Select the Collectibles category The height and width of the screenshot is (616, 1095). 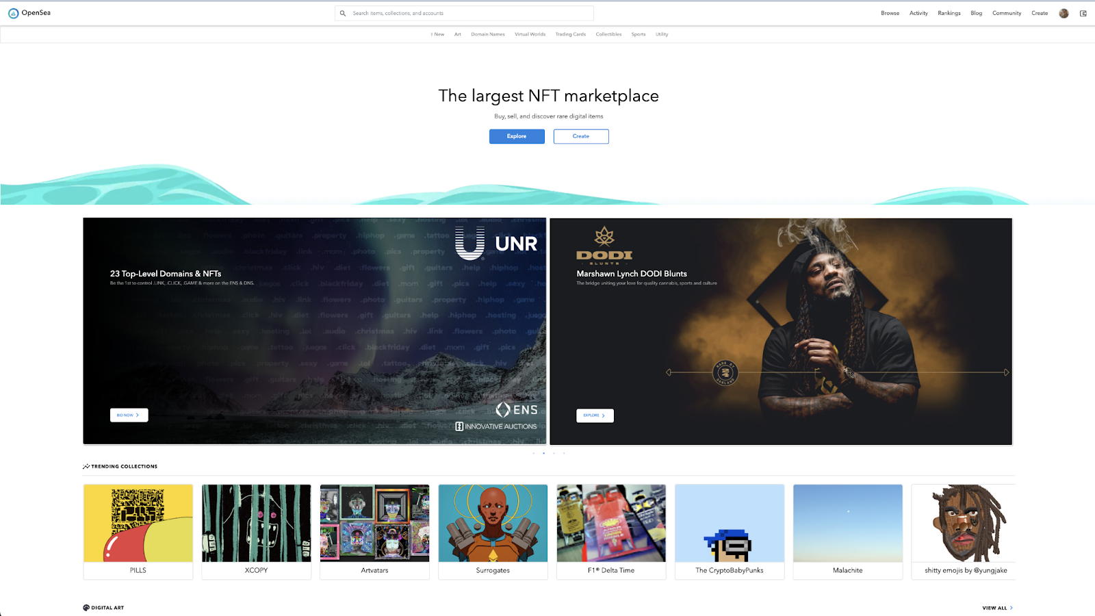[608, 34]
